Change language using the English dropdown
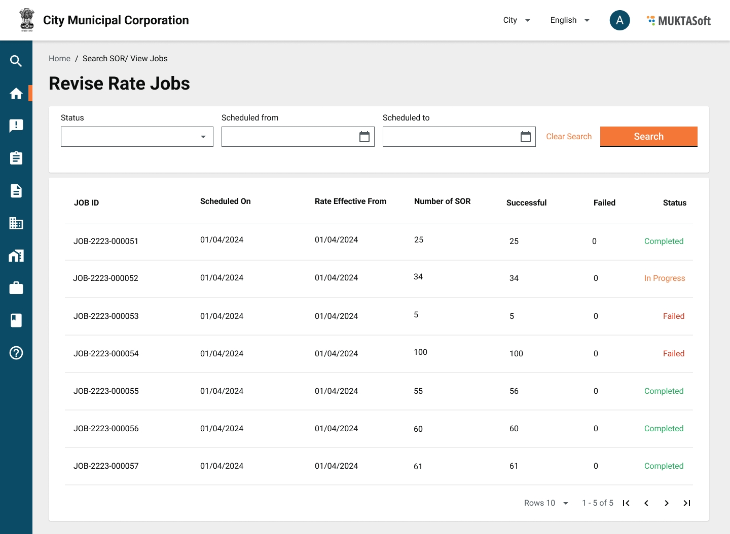 (570, 20)
